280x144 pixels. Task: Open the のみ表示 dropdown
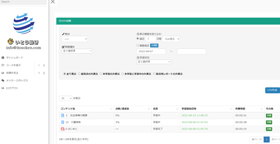point(171,39)
